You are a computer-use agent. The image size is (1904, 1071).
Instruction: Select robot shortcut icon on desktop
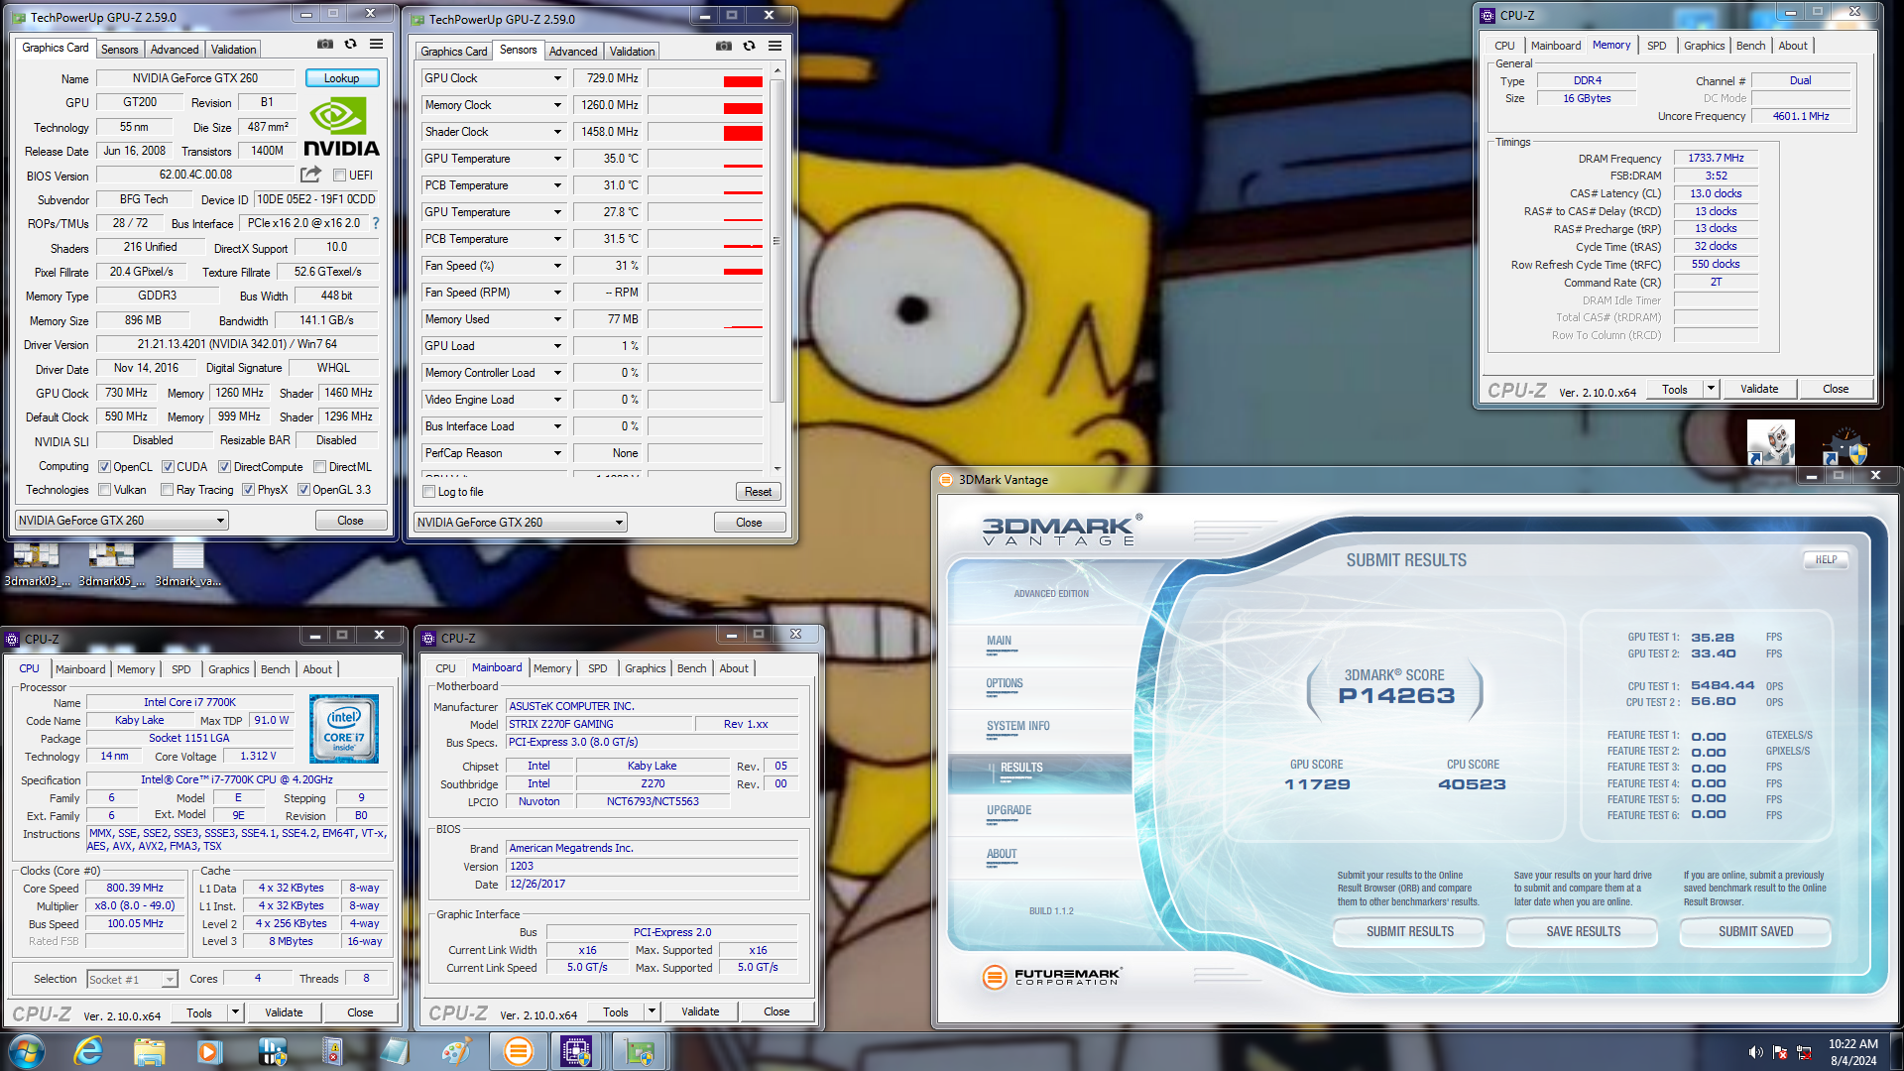tap(1772, 443)
